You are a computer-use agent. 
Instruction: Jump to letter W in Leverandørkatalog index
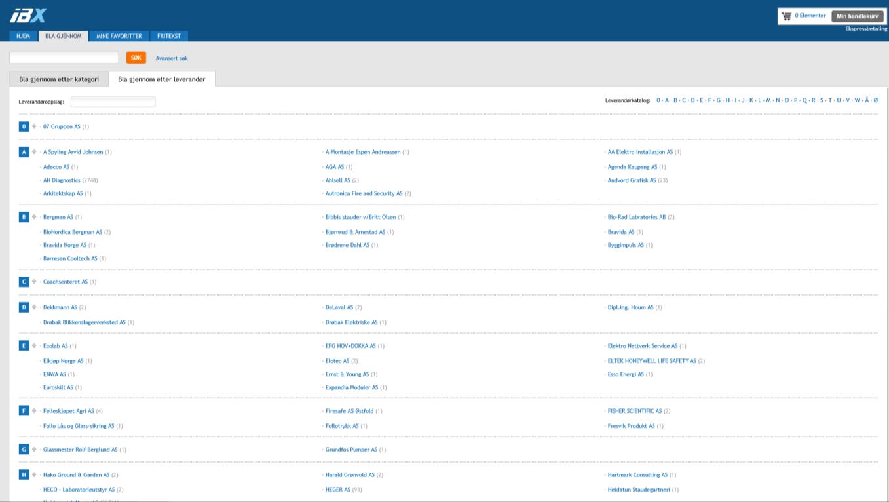coord(857,100)
